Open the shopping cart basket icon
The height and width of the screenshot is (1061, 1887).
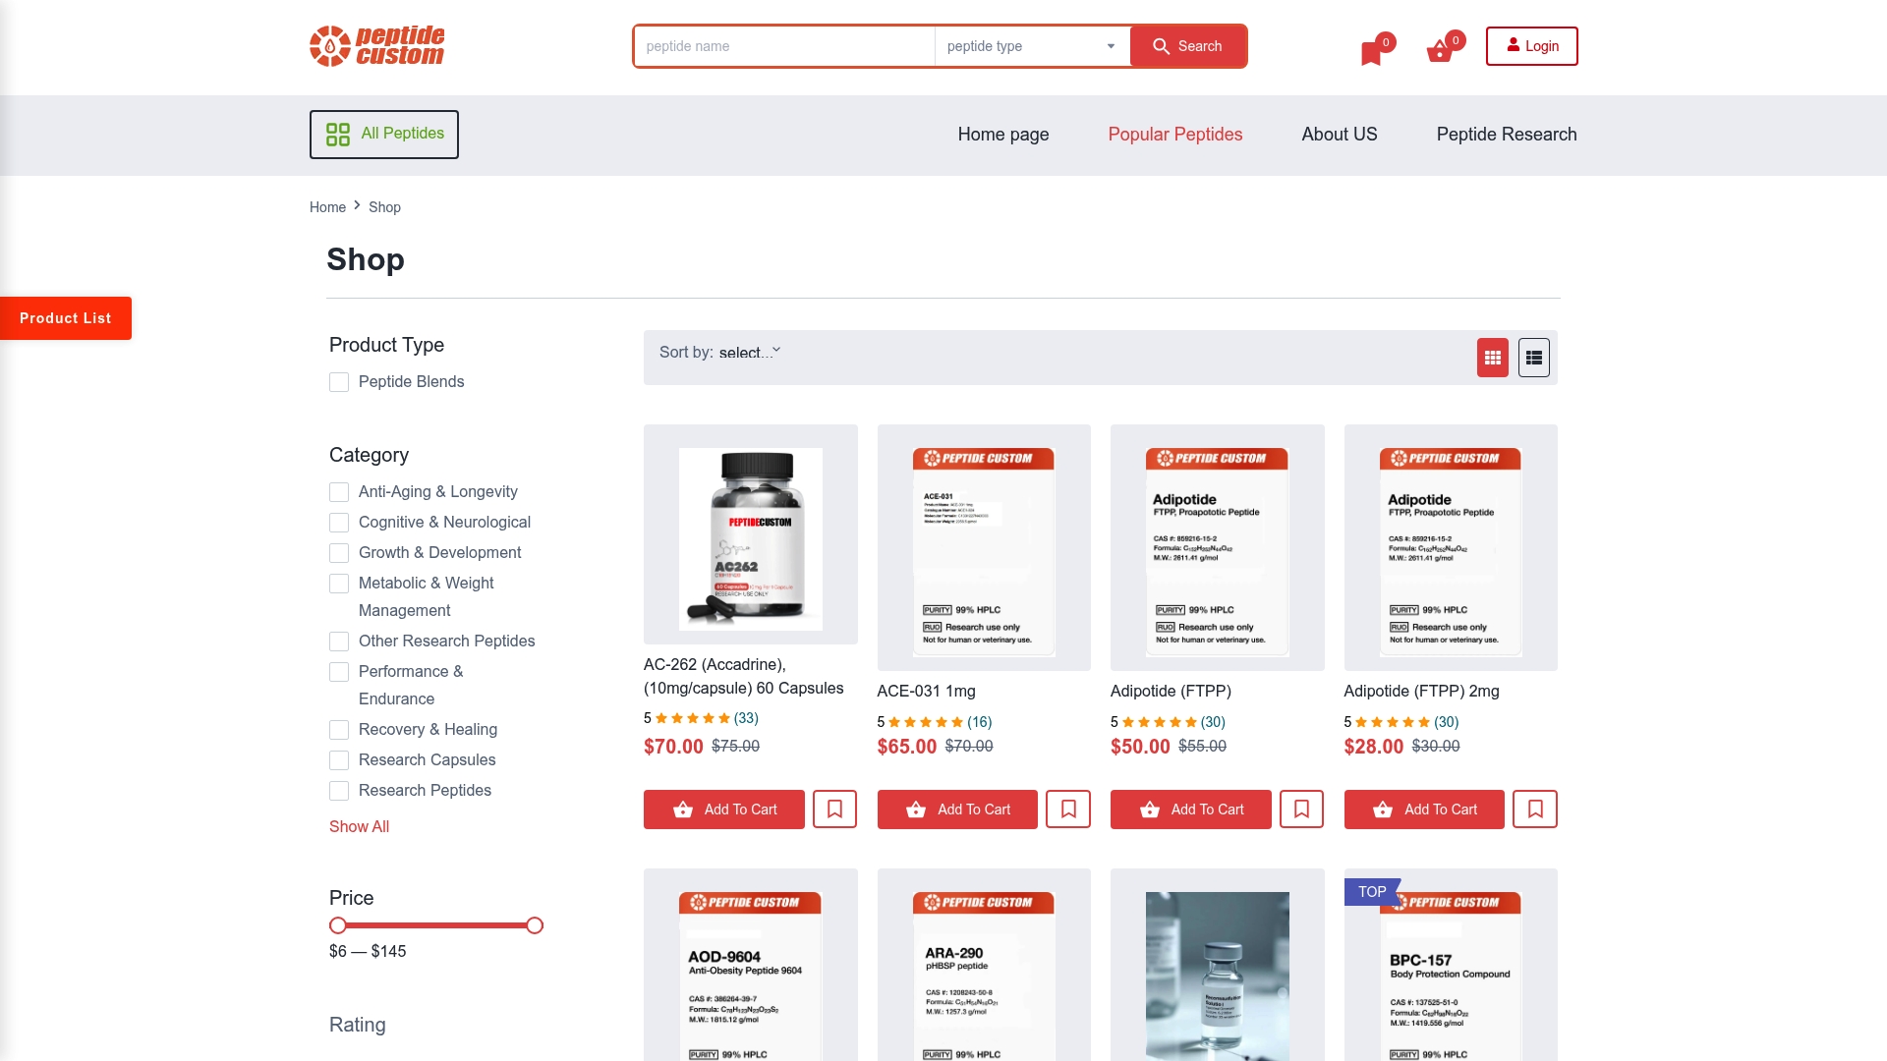pyautogui.click(x=1439, y=52)
